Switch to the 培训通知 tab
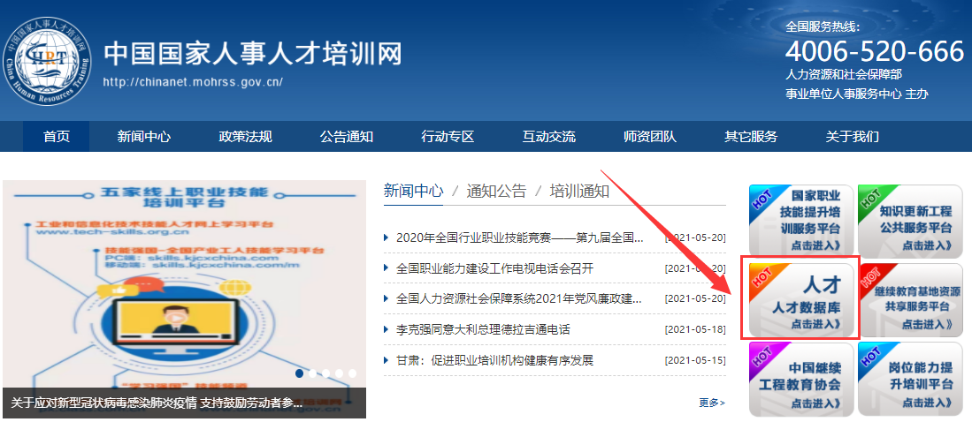This screenshot has width=972, height=422. tap(579, 192)
